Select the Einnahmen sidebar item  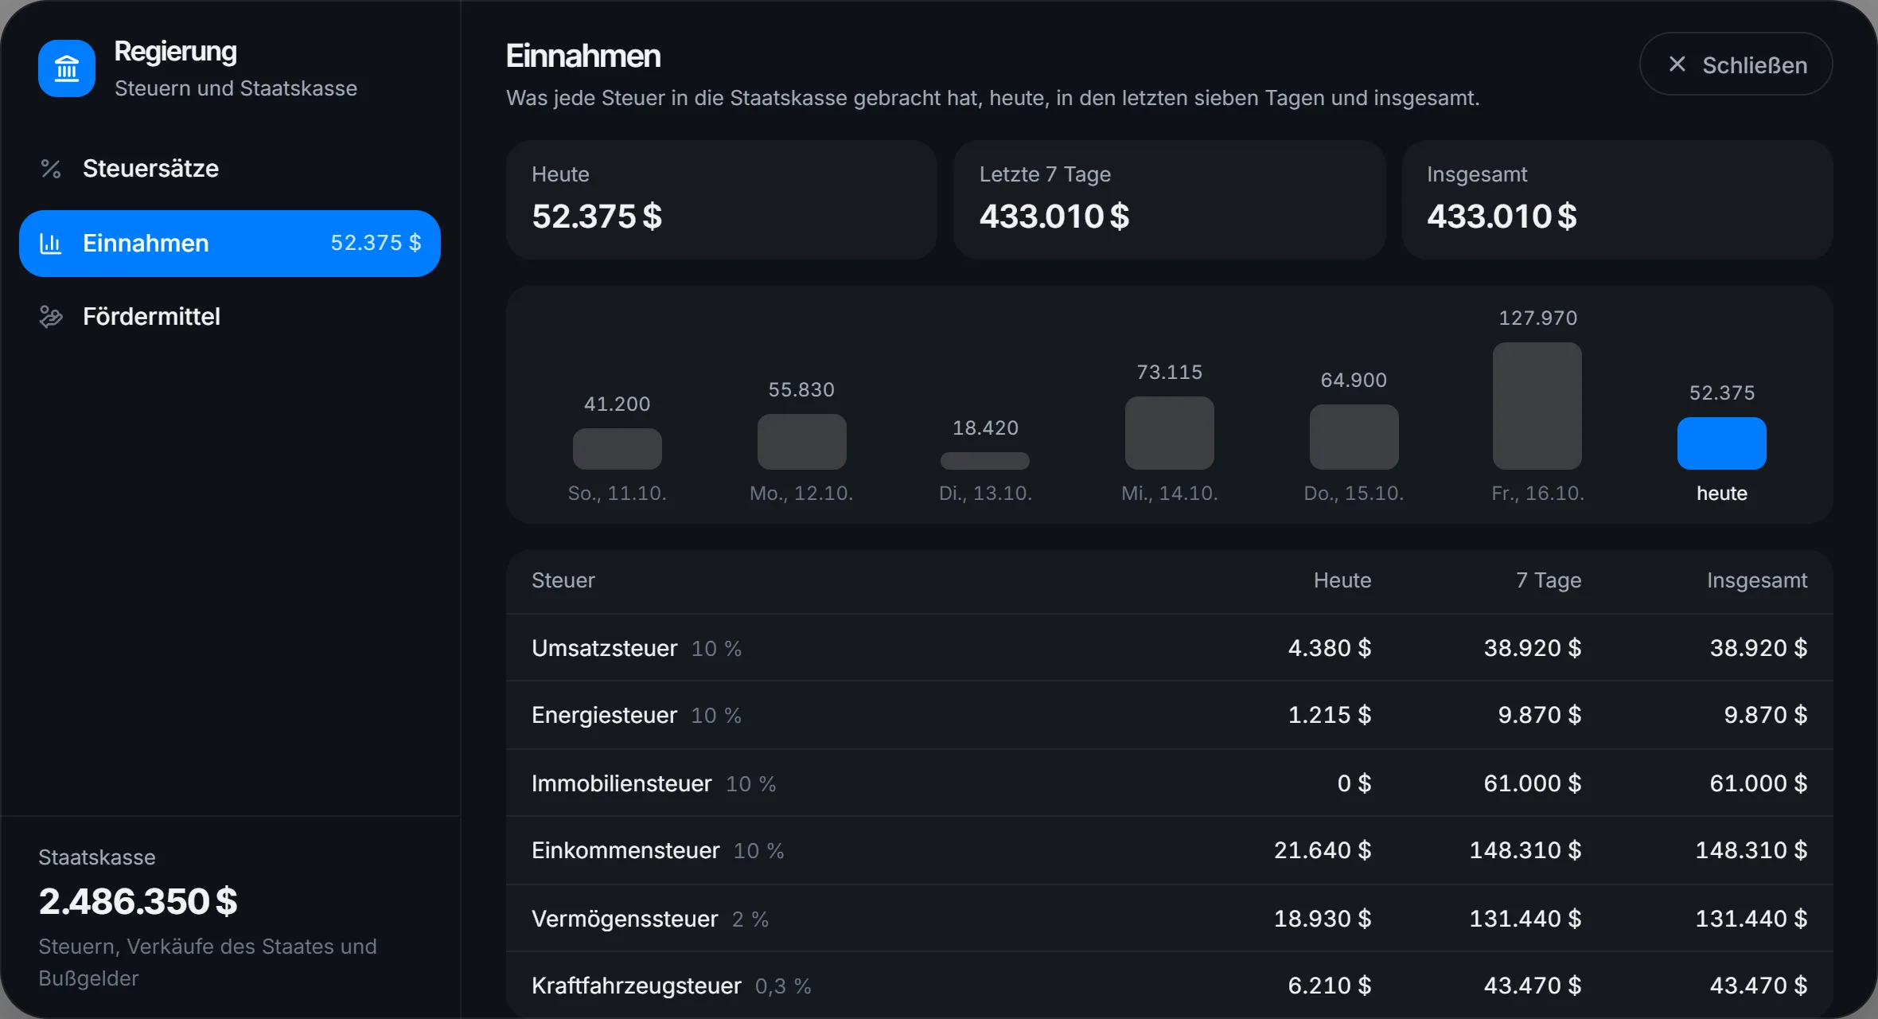click(x=230, y=244)
